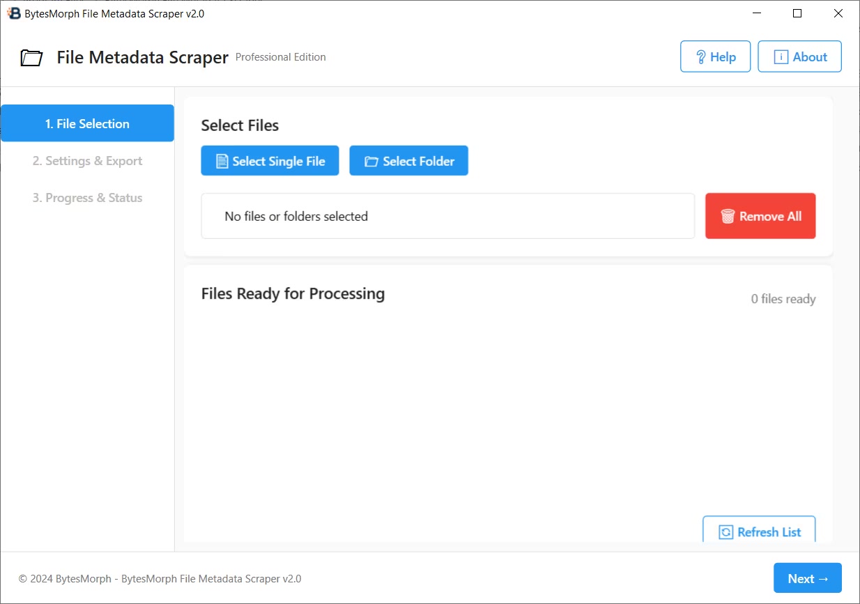Close the File Metadata Scraper window
860x604 pixels.
(838, 13)
